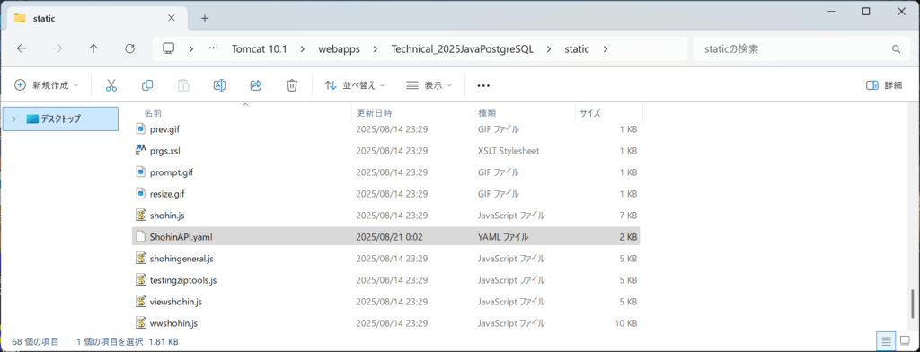Viewport: 920px width, 352px height.
Task: Go up one folder level arrow
Action: (x=93, y=48)
